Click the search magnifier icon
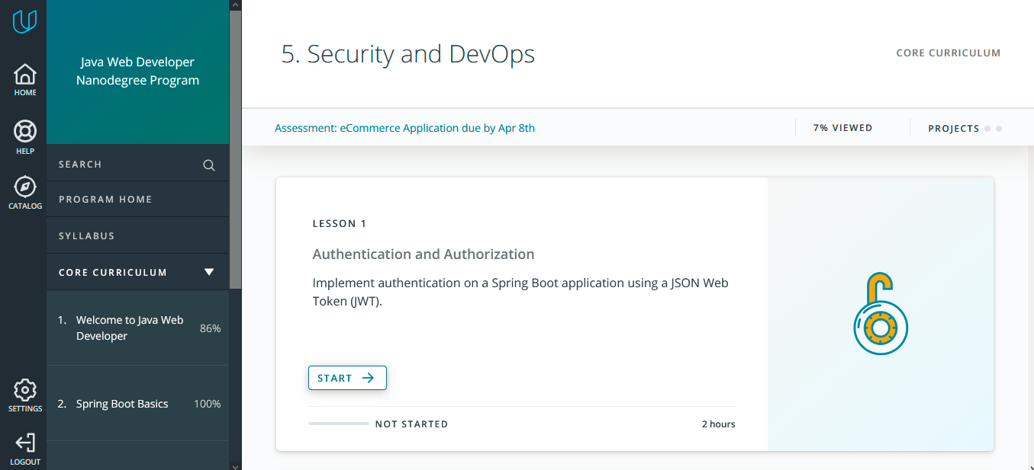The width and height of the screenshot is (1034, 470). (208, 165)
